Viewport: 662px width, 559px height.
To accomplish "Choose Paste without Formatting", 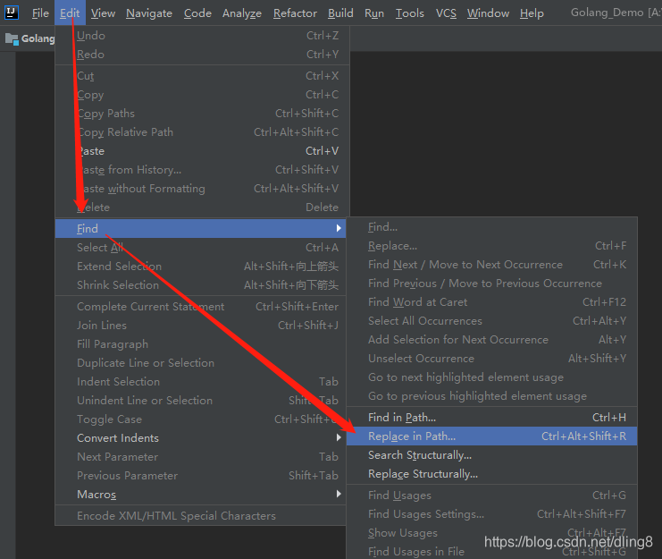I will 202,189.
